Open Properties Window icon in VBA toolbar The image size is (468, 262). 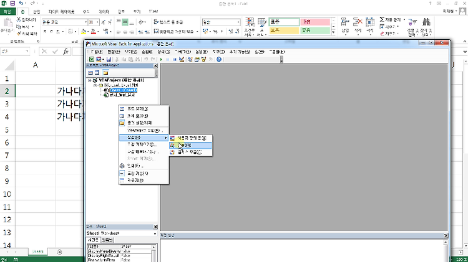tap(197, 59)
